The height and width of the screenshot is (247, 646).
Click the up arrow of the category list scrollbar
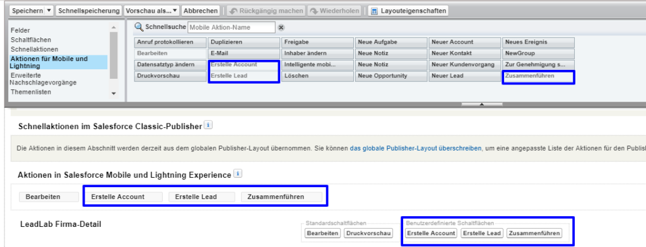(114, 28)
